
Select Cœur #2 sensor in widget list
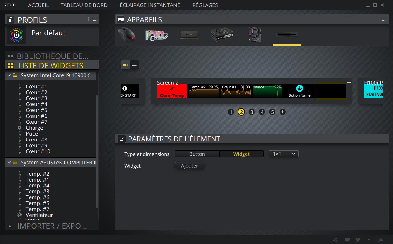pyautogui.click(x=36, y=93)
